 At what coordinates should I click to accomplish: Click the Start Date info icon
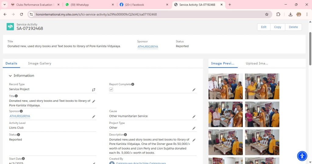coord(23,159)
